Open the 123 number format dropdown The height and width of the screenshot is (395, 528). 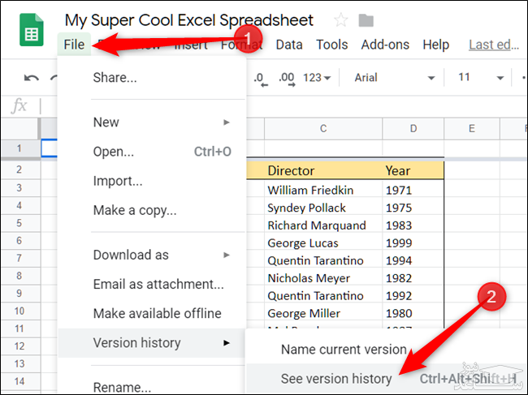(x=316, y=78)
